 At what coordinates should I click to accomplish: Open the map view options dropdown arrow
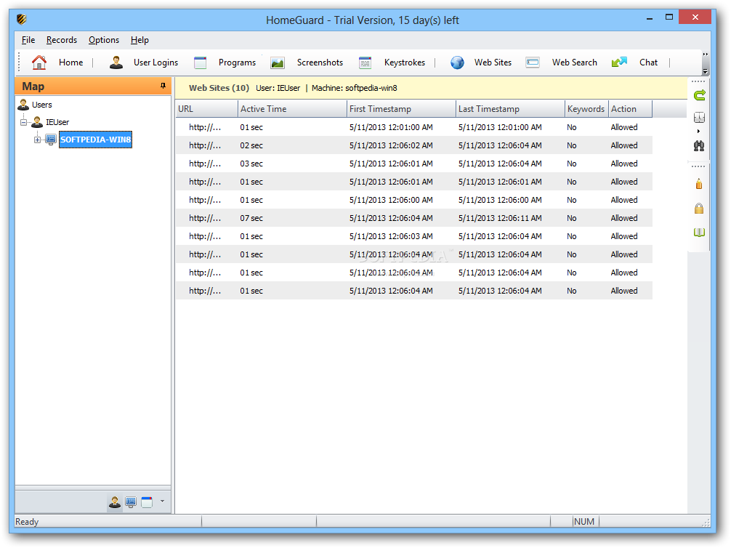tap(162, 501)
